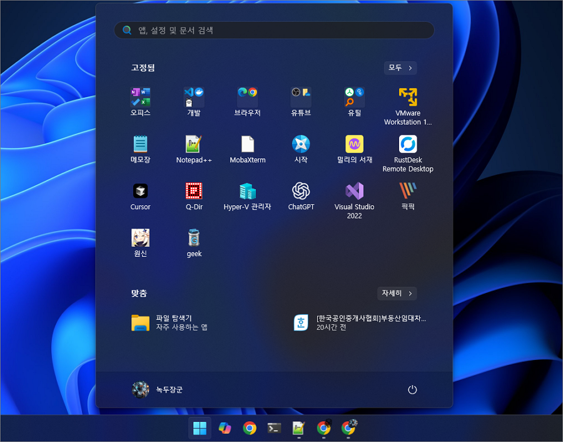Switch to Notepad++ on the taskbar
Image resolution: width=563 pixels, height=442 pixels.
point(299,428)
